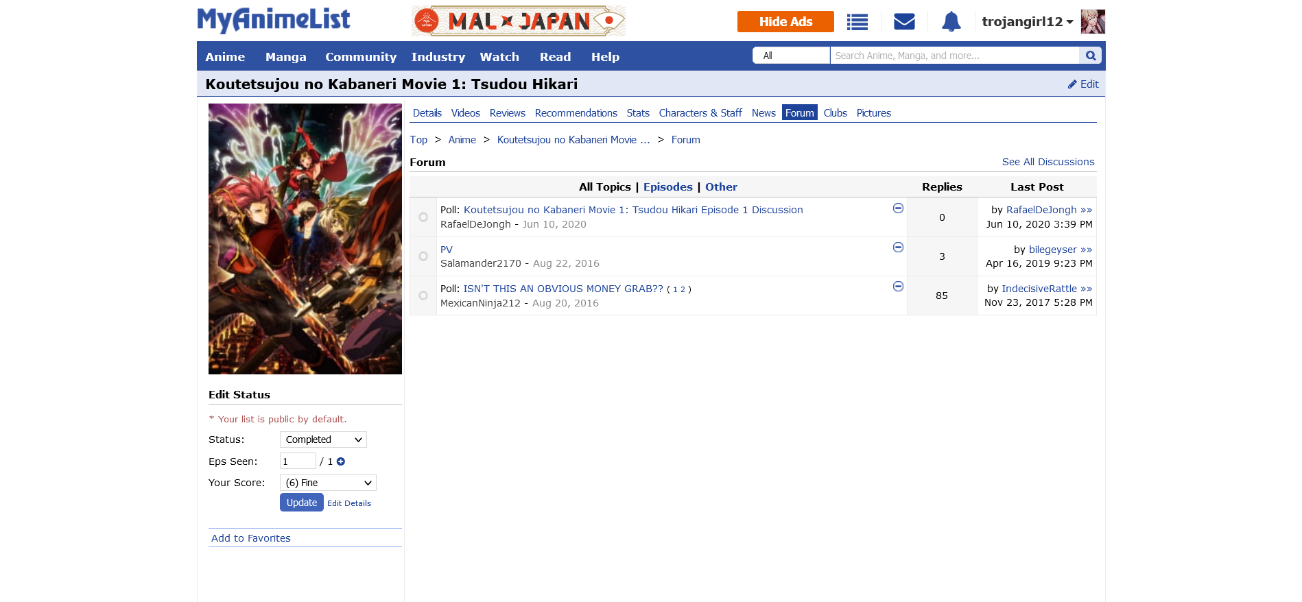Open the Status dropdown showing Completed
1302x602 pixels.
[323, 440]
